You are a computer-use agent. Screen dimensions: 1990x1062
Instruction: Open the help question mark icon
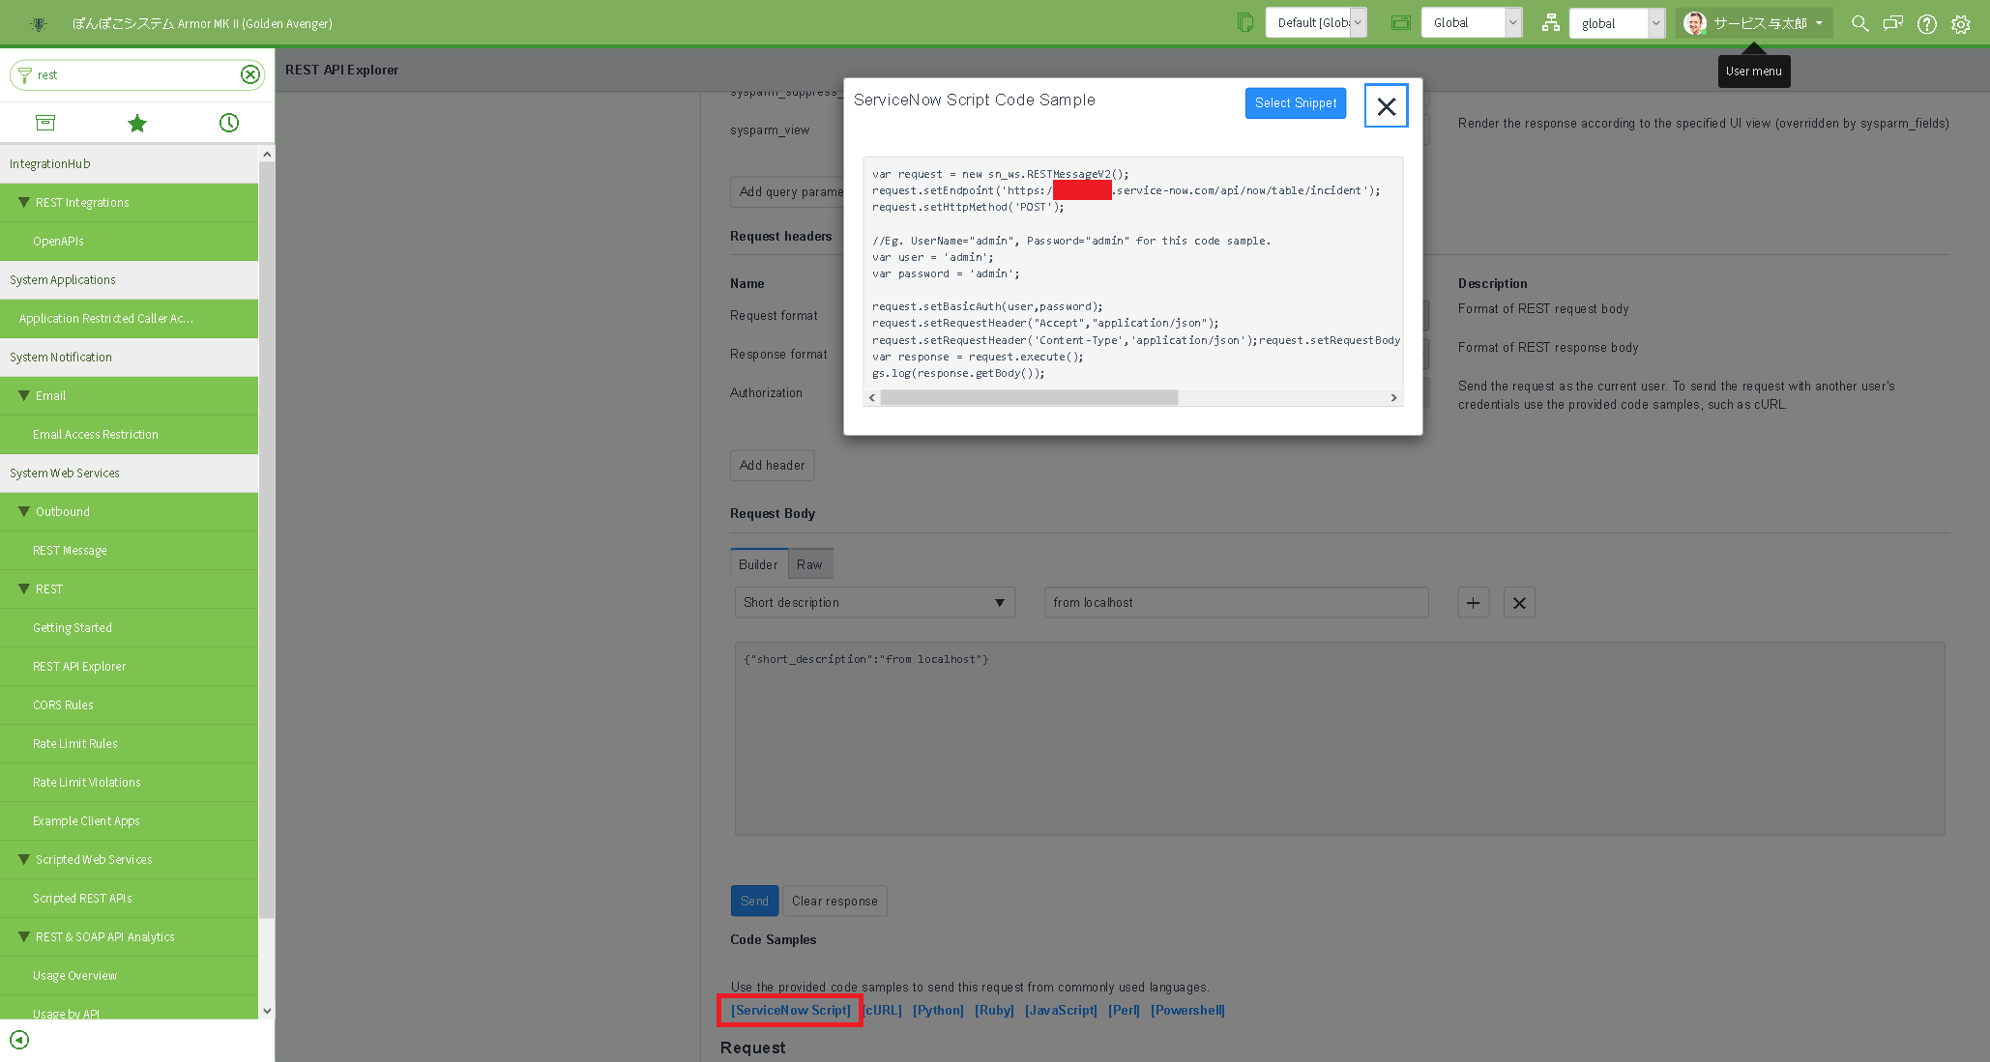(1926, 24)
